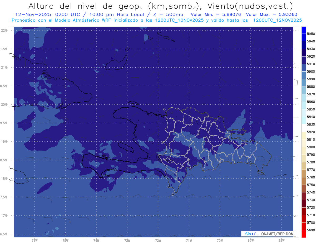Image resolution: width=316 pixels, height=244 pixels.
Task: Click the '21N' latitude axis label
Action: pos(4,67)
